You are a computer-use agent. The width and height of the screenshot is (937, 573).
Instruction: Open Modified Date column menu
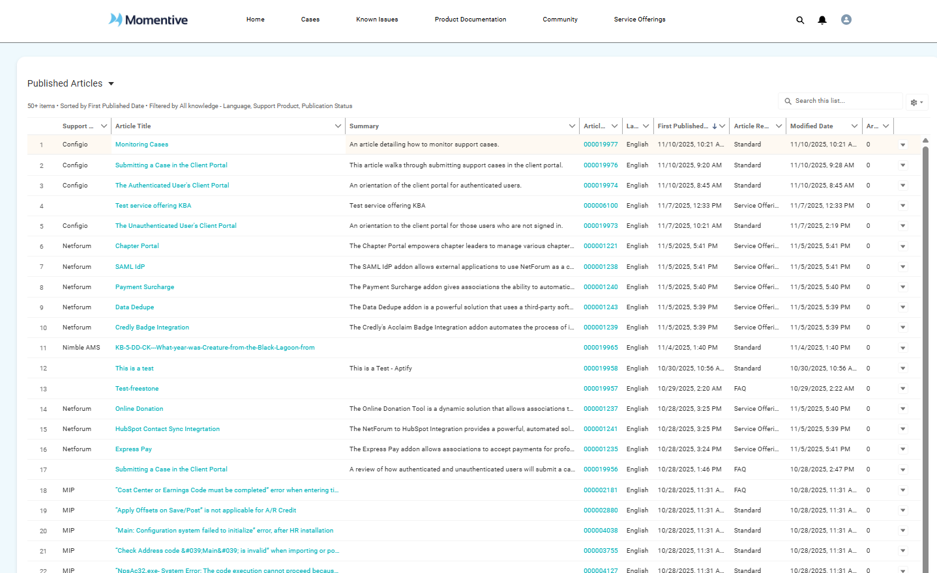(854, 126)
